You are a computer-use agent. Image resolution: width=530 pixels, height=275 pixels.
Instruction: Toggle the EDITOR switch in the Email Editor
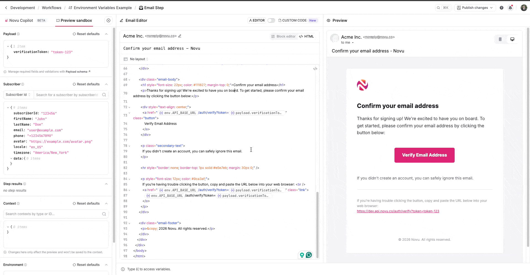click(271, 20)
